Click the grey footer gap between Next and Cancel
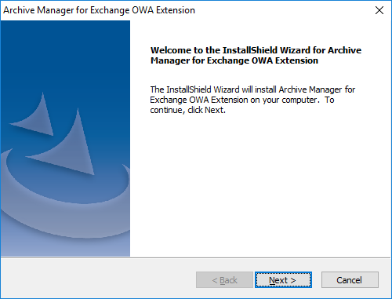392x299 pixels. (x=317, y=280)
